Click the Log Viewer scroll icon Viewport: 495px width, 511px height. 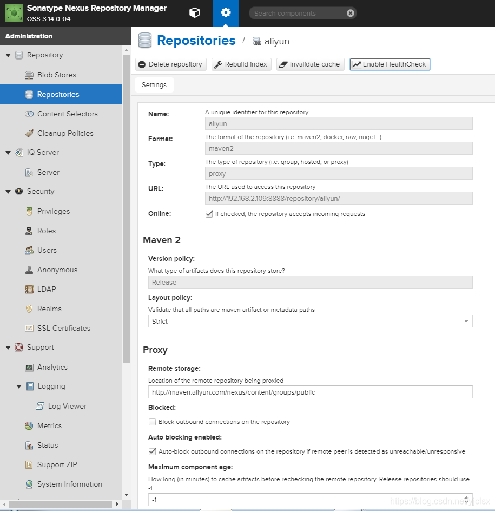point(39,406)
